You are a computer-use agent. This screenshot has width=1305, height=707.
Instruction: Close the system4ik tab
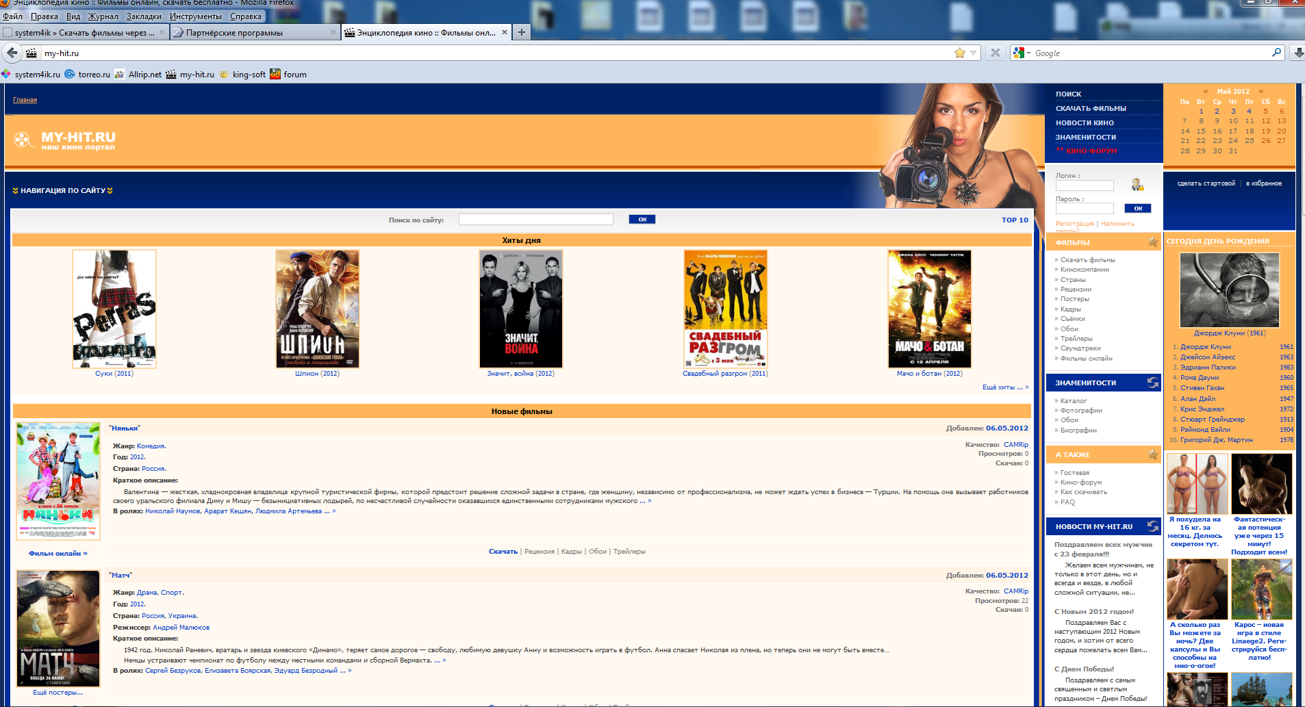[162, 32]
